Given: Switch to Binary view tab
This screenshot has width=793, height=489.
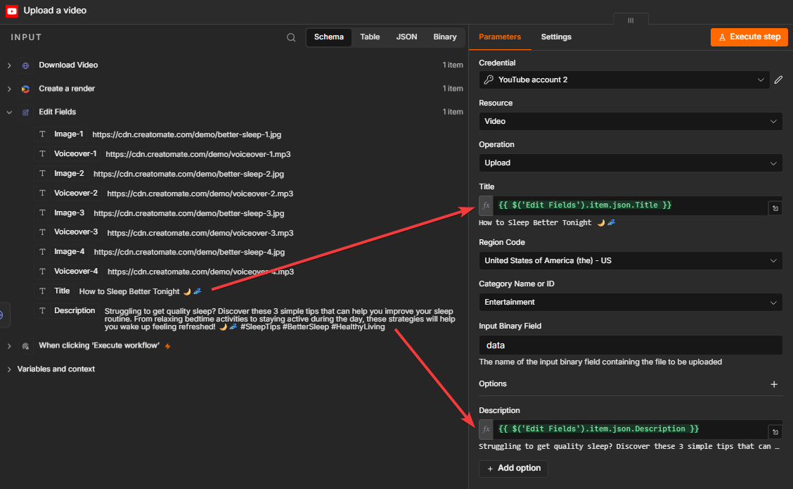Looking at the screenshot, I should pos(444,37).
